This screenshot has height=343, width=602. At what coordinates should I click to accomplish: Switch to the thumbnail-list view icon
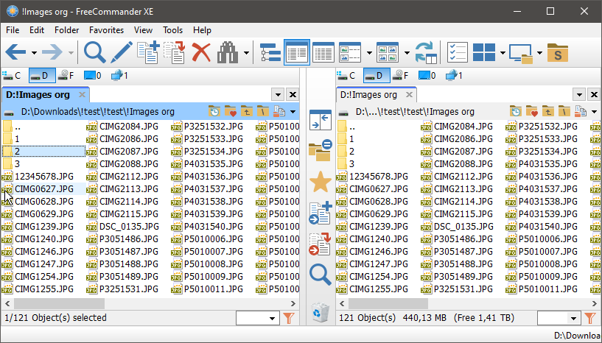pos(350,52)
